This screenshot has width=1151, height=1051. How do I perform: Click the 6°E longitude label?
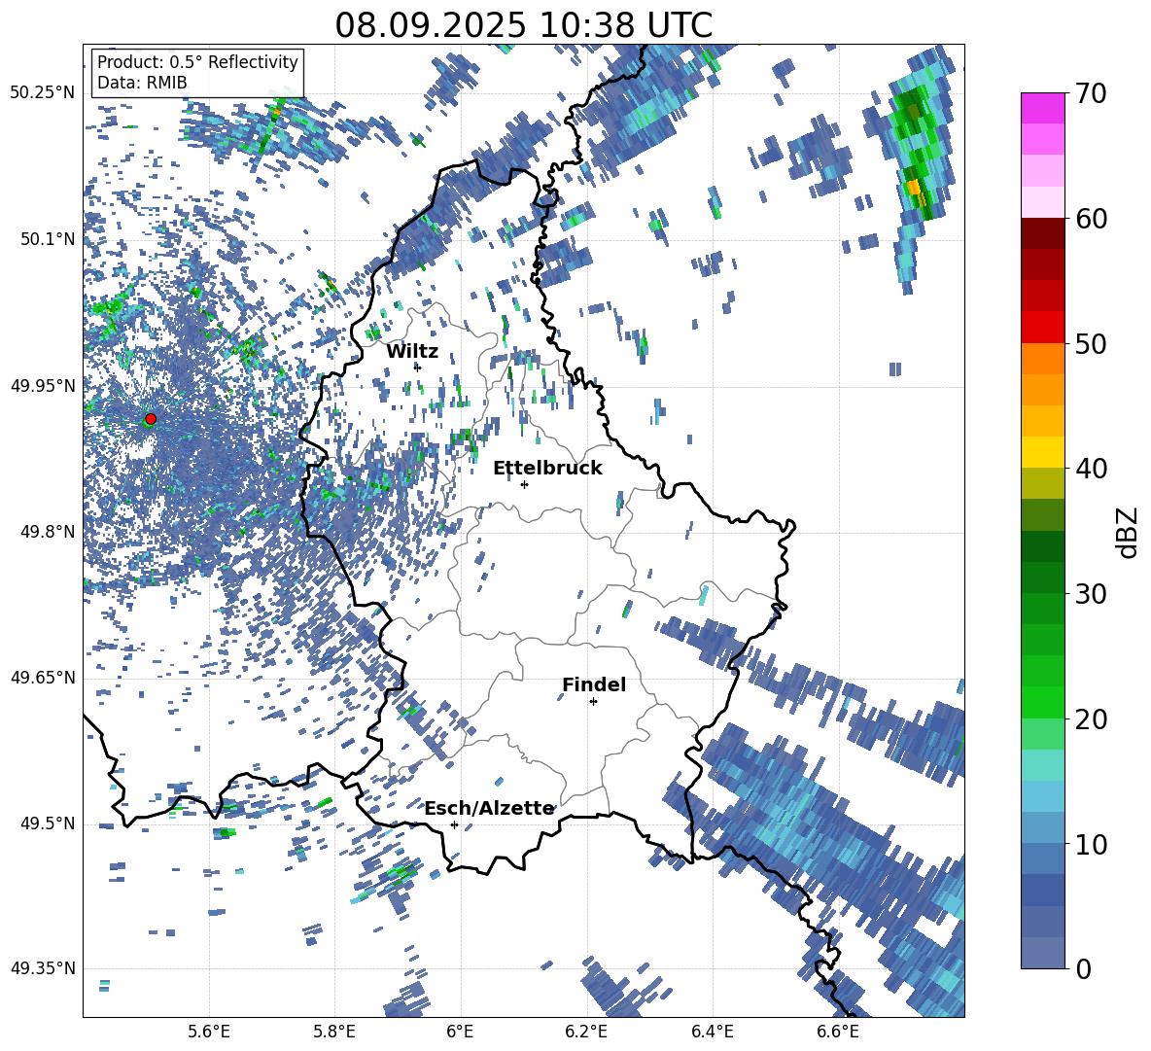click(x=460, y=1032)
